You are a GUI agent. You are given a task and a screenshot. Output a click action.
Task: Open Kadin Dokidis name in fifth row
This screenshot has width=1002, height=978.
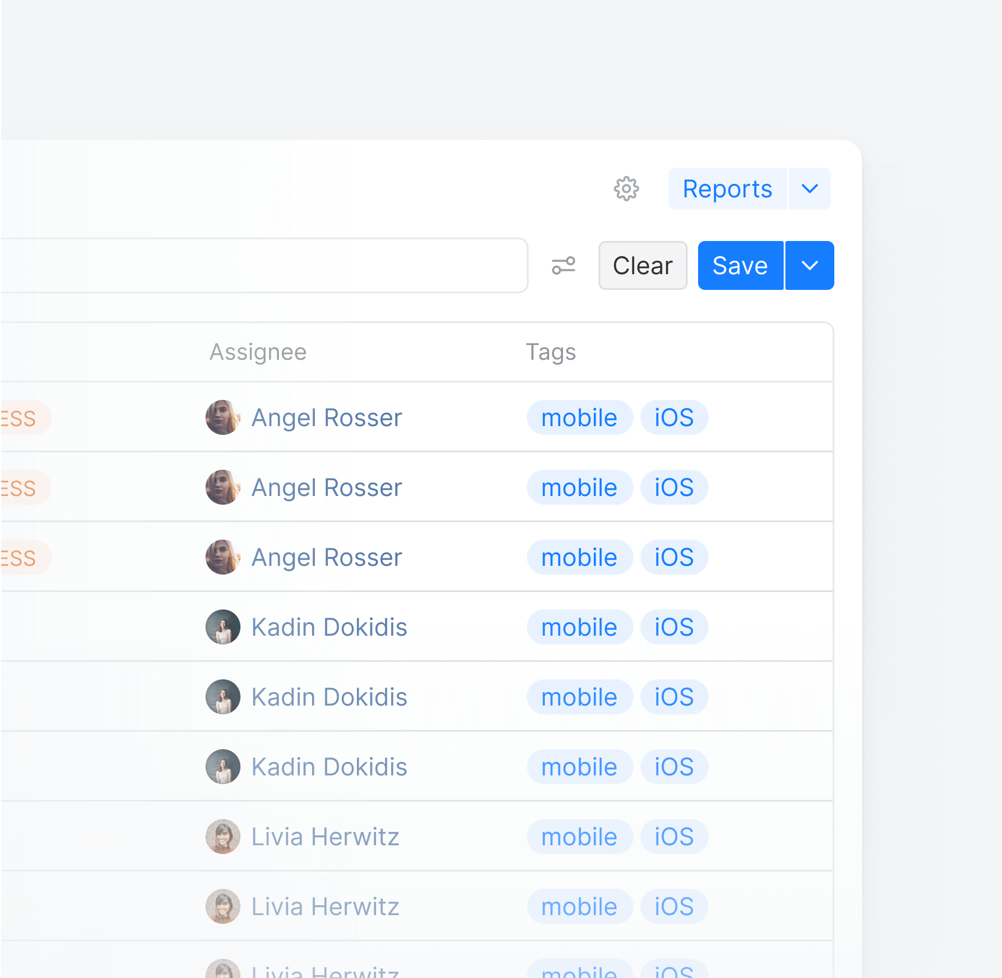[x=329, y=697]
